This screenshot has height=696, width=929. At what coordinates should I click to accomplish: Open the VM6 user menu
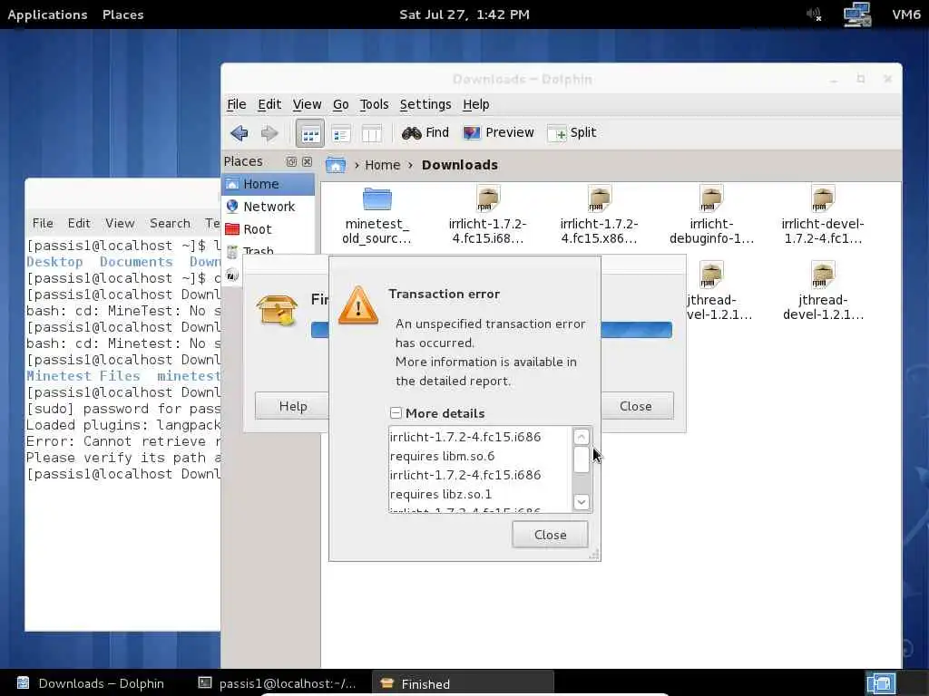(x=906, y=14)
